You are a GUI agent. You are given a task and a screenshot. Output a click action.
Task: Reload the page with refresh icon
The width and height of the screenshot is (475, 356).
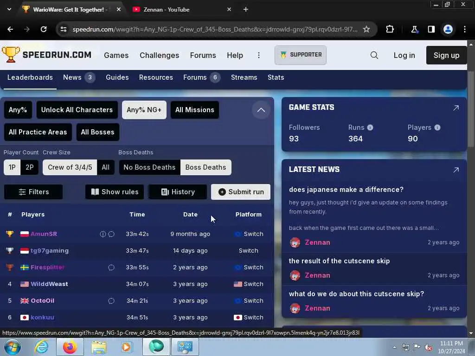[44, 29]
